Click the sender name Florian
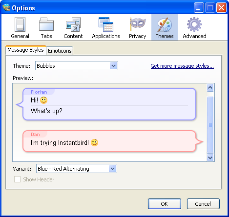This screenshot has width=229, height=217. coord(39,92)
